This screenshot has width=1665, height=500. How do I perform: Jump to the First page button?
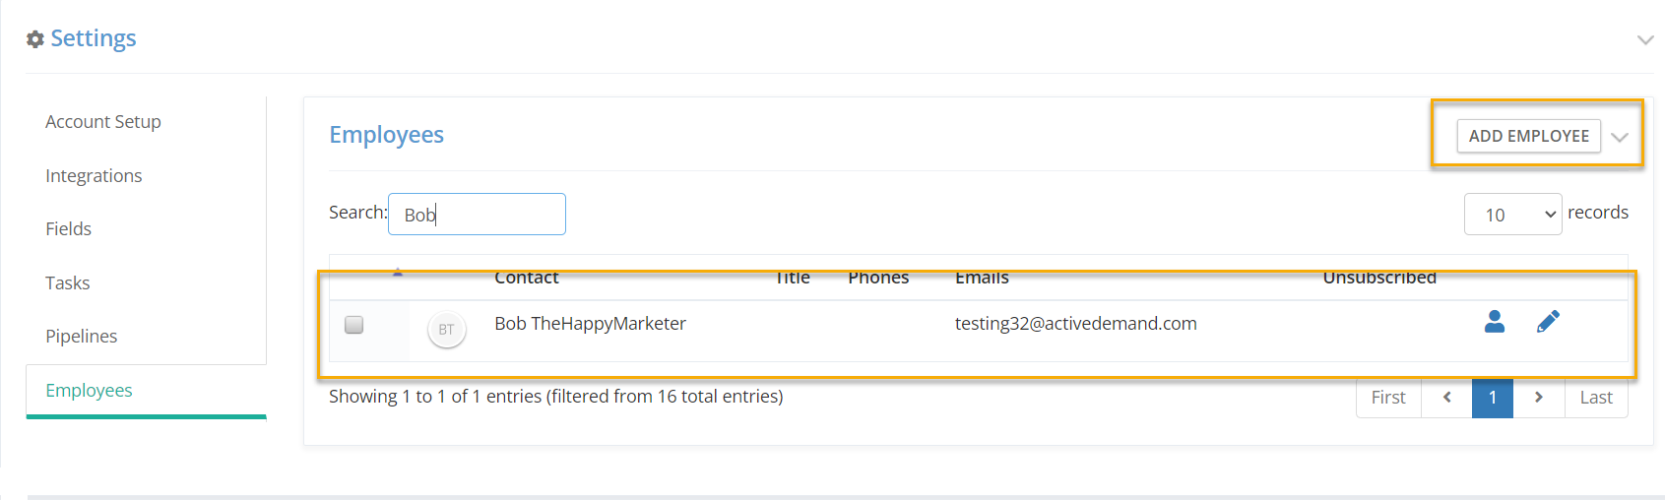(x=1388, y=398)
